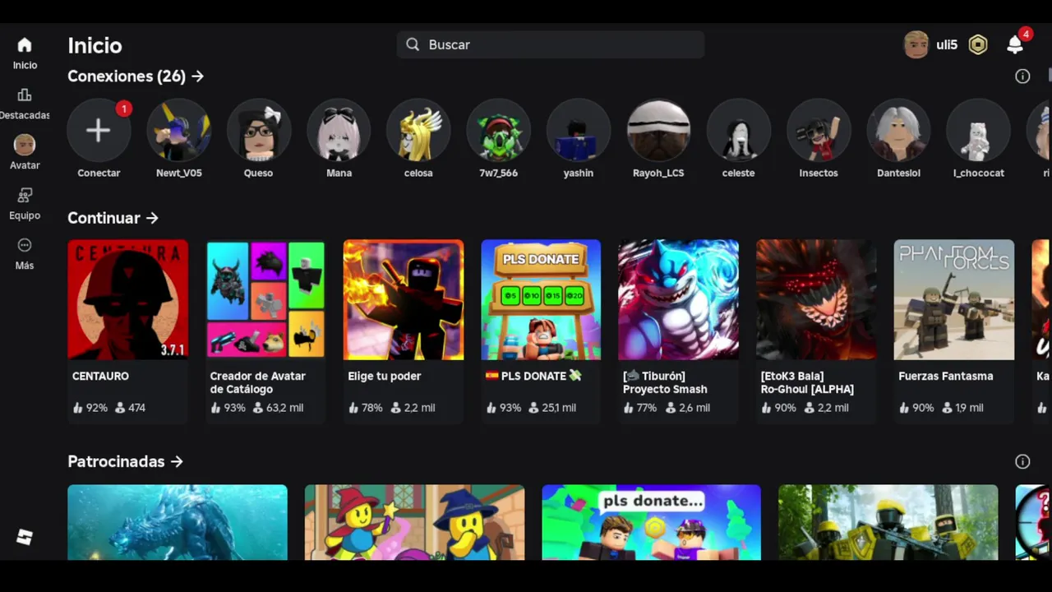Open Destacadas charts icon in sidebar
This screenshot has width=1052, height=592.
click(25, 95)
